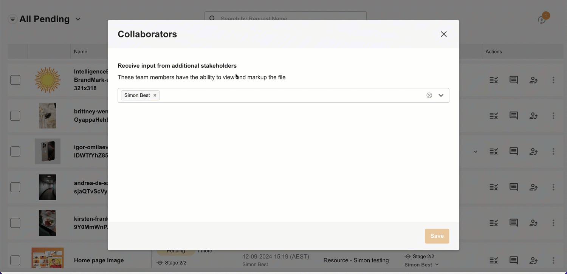Click the filter list icon beside All Pending
The width and height of the screenshot is (567, 274).
point(13,19)
